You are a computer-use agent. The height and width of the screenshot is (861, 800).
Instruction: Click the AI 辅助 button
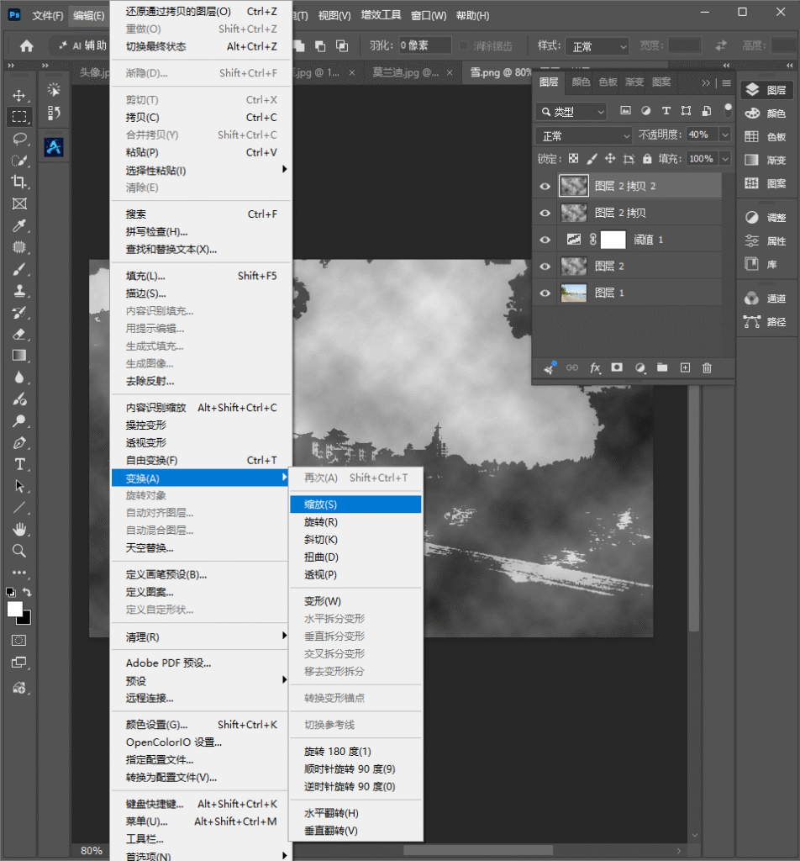pyautogui.click(x=82, y=45)
